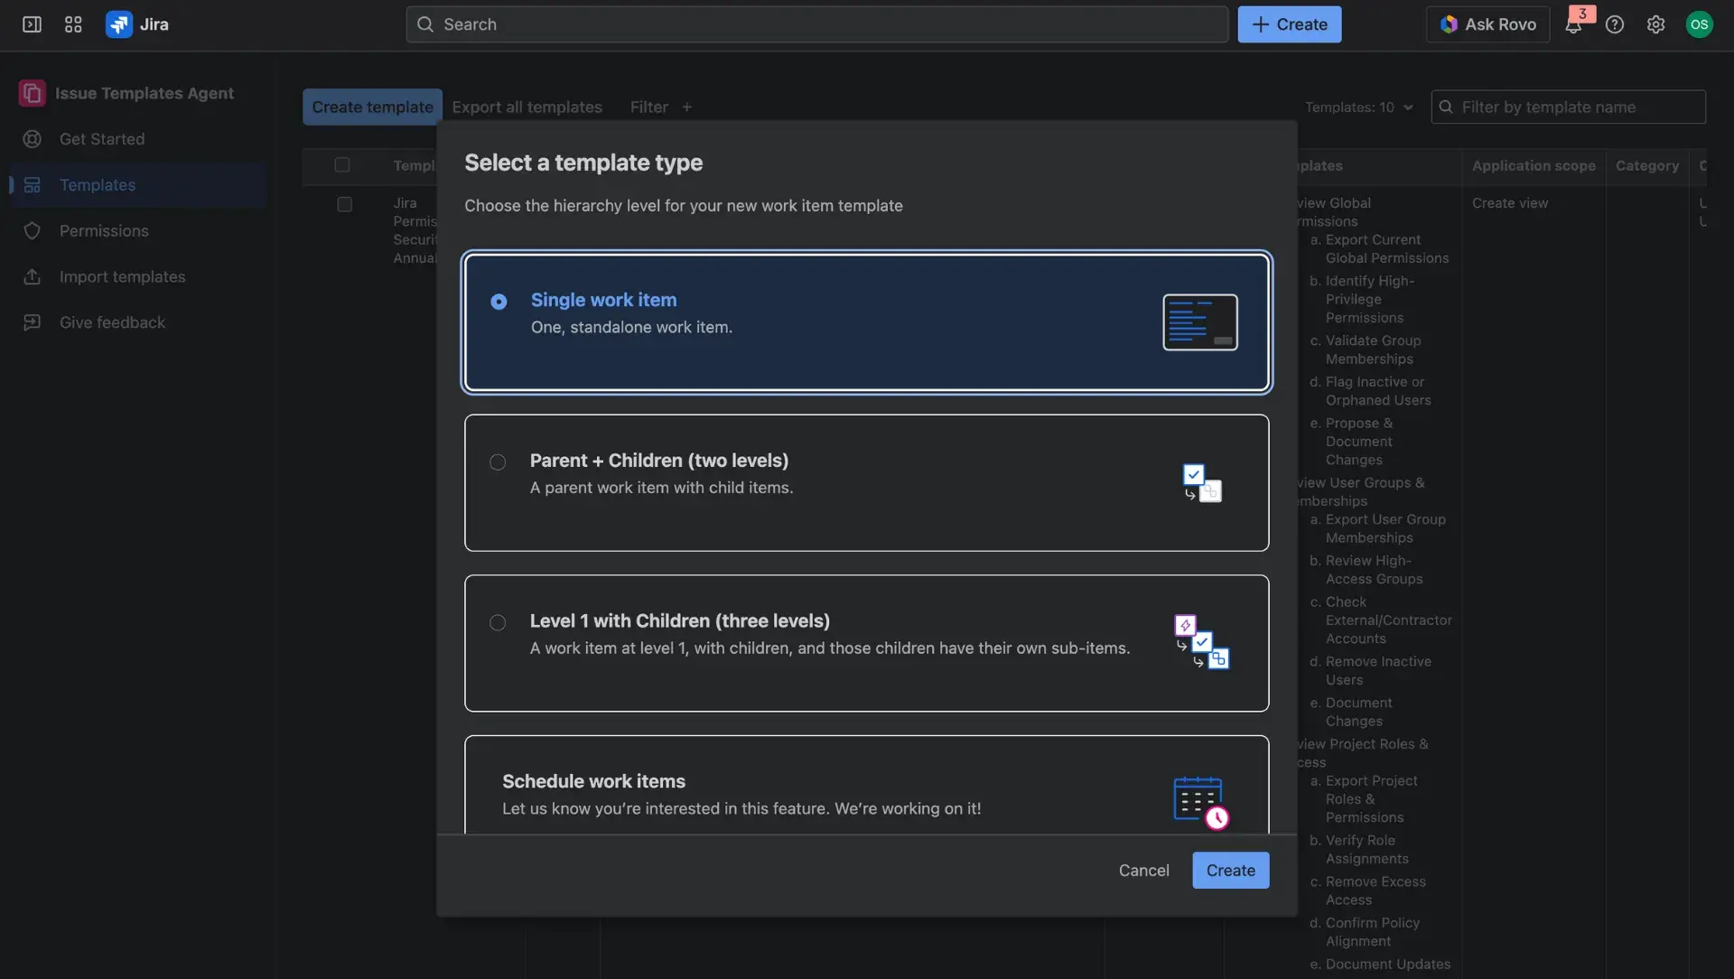1734x979 pixels.
Task: Click the Give feedback megaphone icon
Action: (x=33, y=322)
